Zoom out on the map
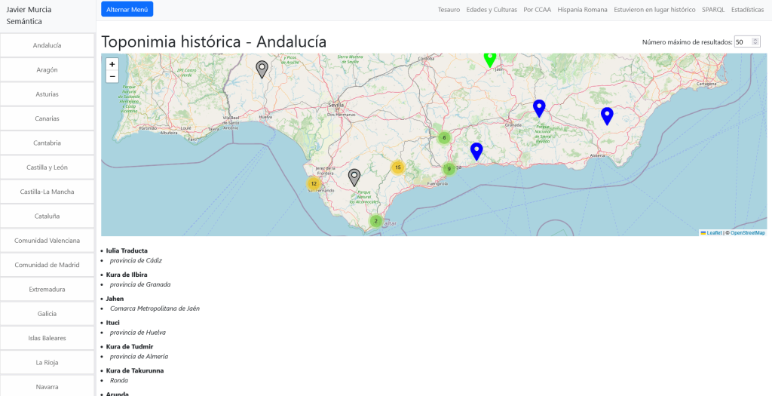 112,76
